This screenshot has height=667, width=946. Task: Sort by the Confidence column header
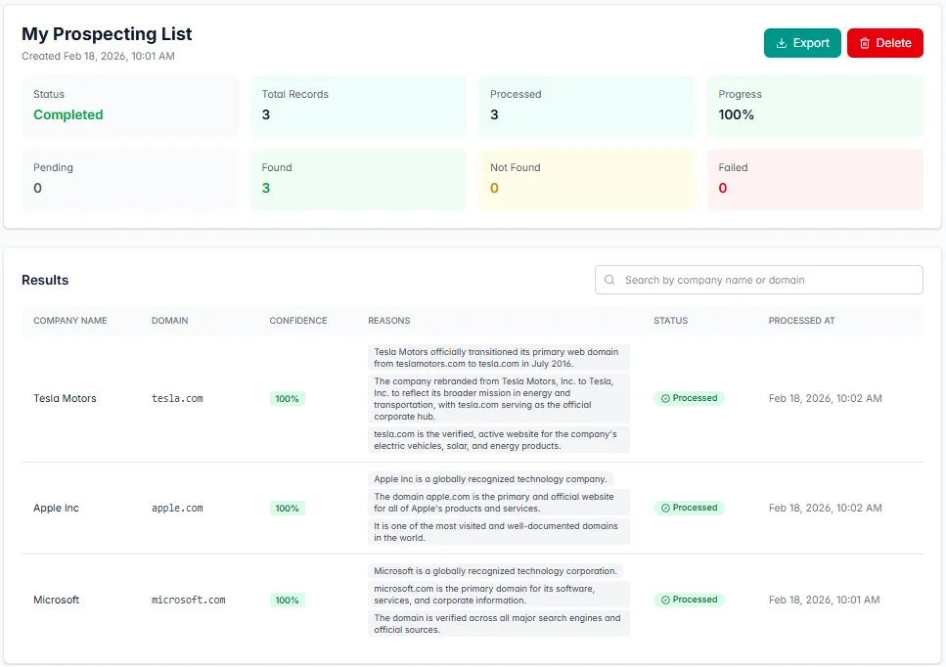point(298,321)
